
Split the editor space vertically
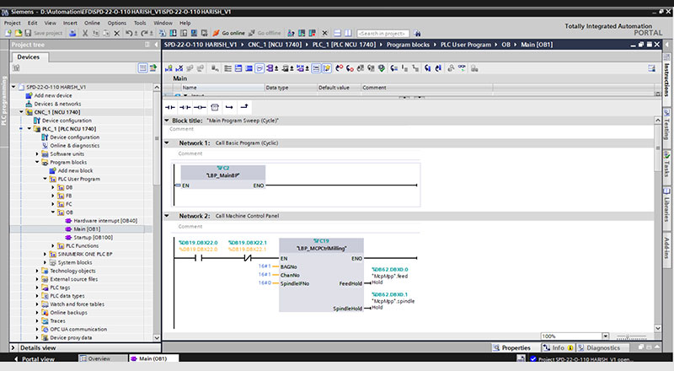coord(348,33)
